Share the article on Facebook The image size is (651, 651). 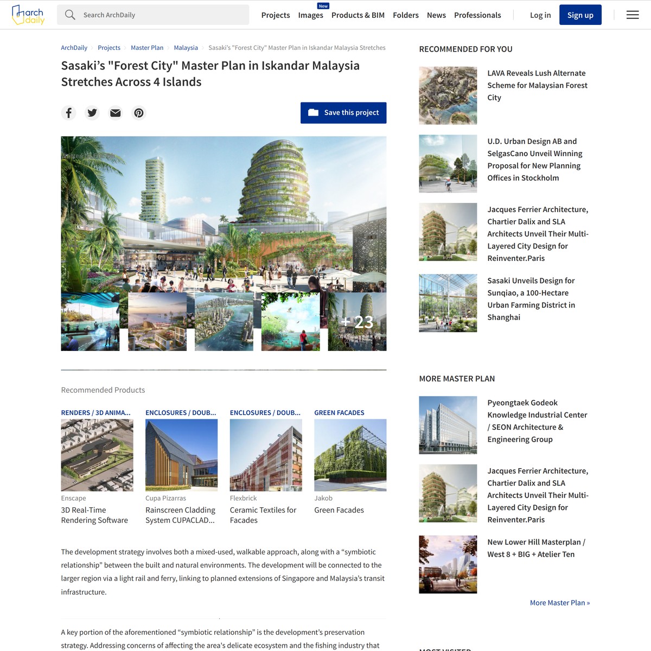(x=68, y=113)
